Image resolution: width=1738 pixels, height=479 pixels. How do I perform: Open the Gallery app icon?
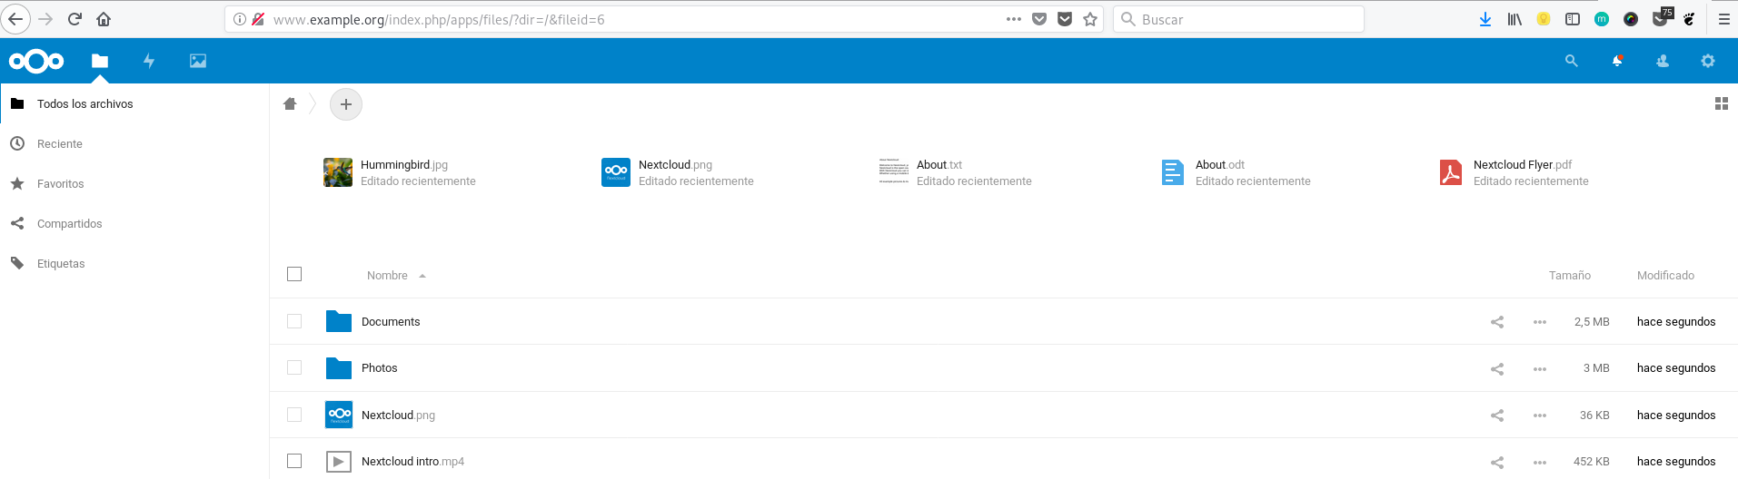point(198,61)
